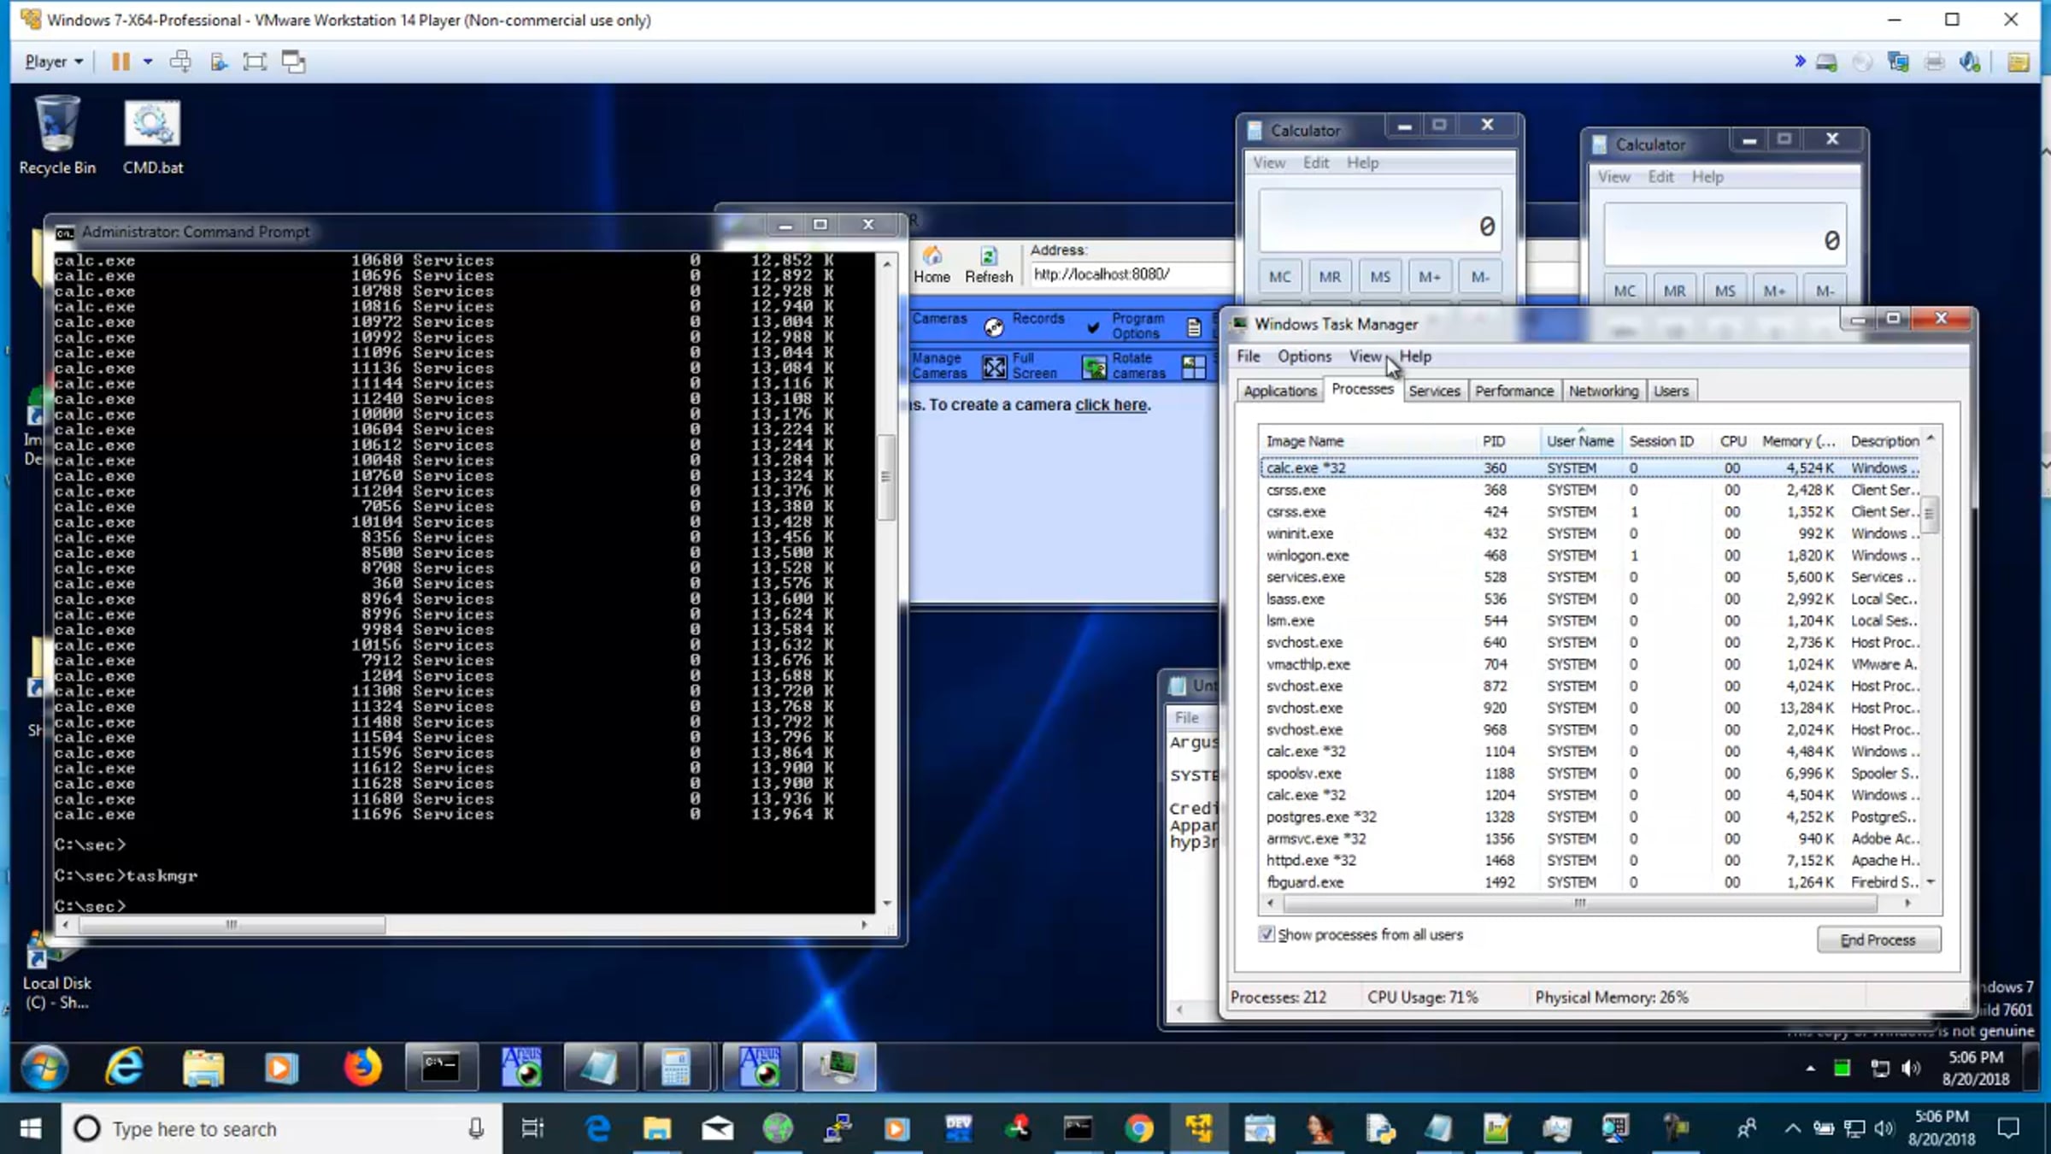Click VMware's Send Ctrl+Alt+Del icon
Viewport: 2051px width, 1154px height.
pos(180,62)
